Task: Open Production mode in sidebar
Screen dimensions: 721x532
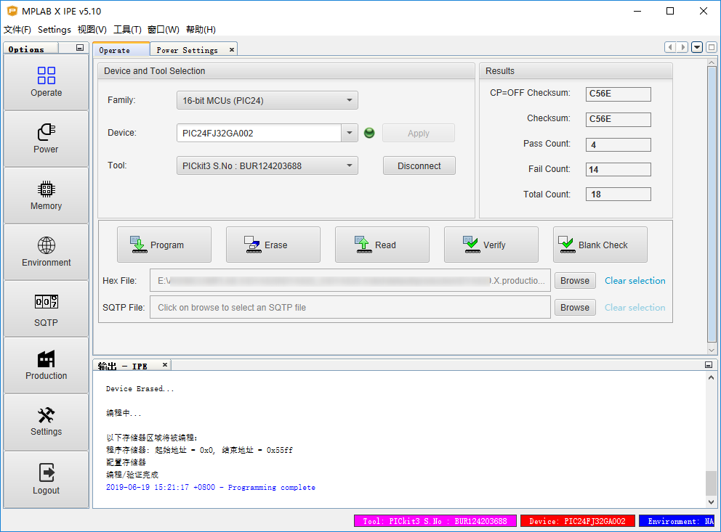Action: [x=46, y=365]
